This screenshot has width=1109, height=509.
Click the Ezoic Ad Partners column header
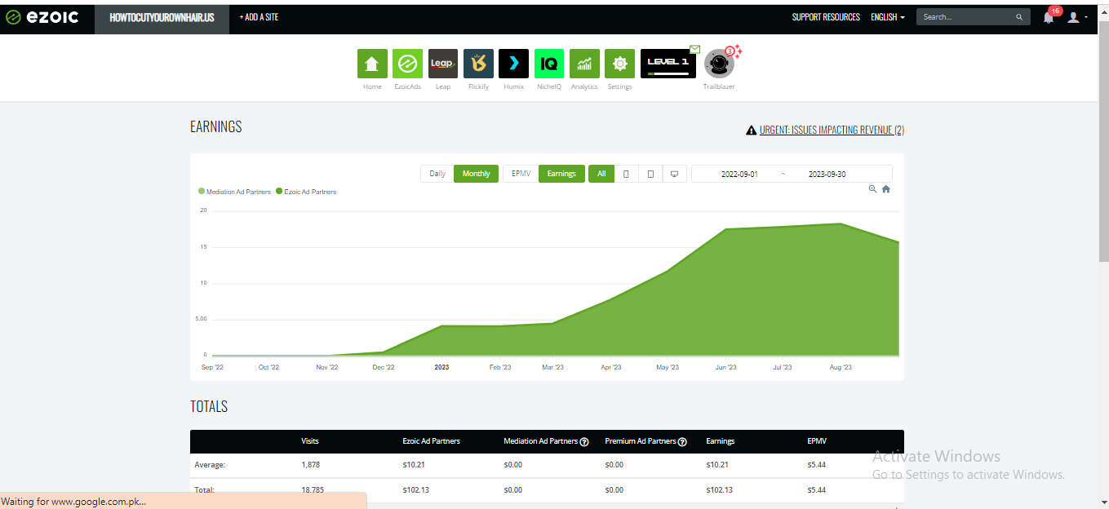(x=432, y=441)
